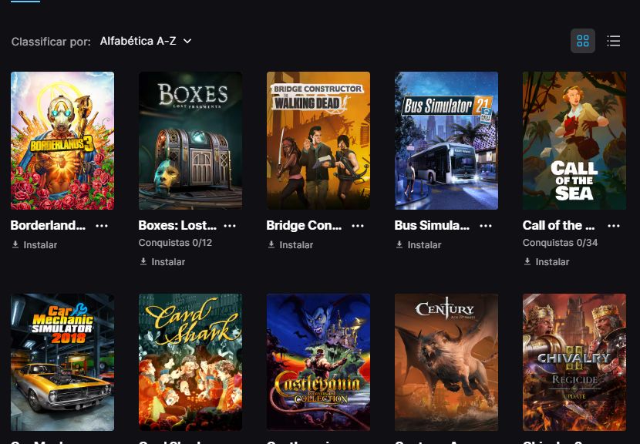Screen dimensions: 640x444
Task: Install Call of the Sea
Action: pos(547,261)
